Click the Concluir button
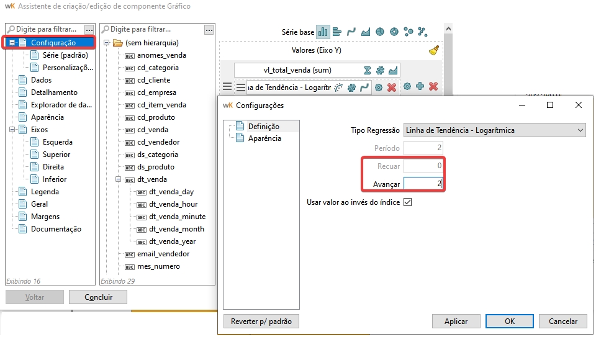The image size is (596, 337). pos(97,297)
